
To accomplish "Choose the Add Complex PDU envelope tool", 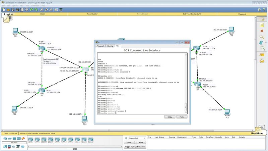I will 262,61.
